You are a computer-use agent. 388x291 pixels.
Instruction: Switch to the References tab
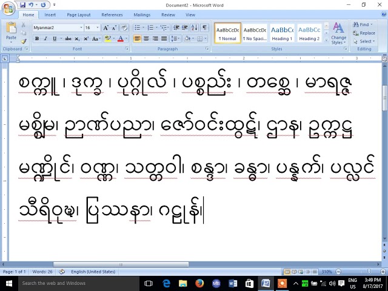pyautogui.click(x=112, y=15)
